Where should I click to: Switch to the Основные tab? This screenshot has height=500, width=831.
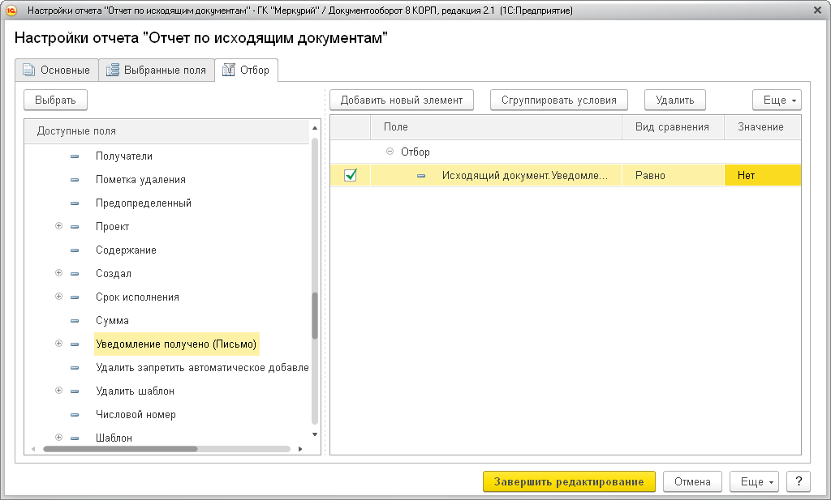click(x=57, y=70)
